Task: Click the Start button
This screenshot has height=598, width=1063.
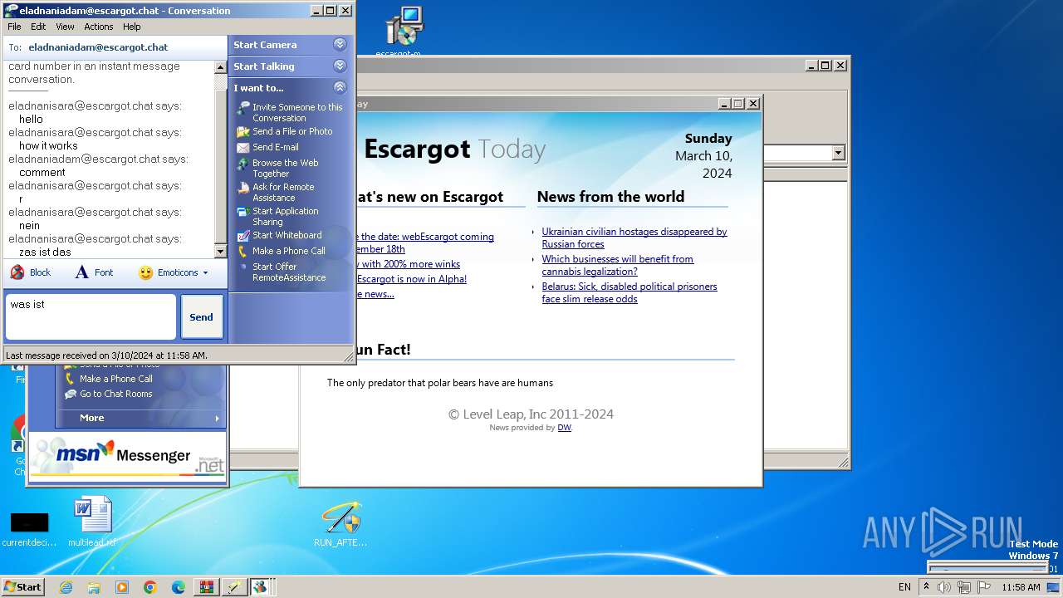Action: pyautogui.click(x=22, y=587)
